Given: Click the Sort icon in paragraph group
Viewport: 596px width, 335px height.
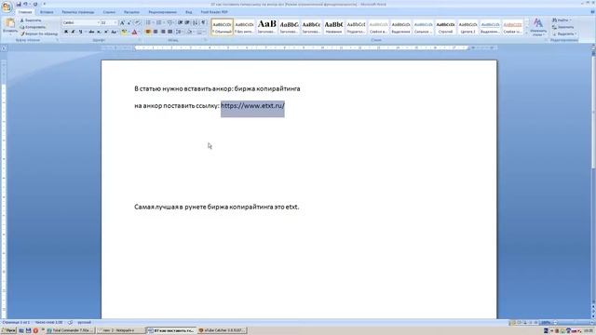Looking at the screenshot, I should coord(196,22).
